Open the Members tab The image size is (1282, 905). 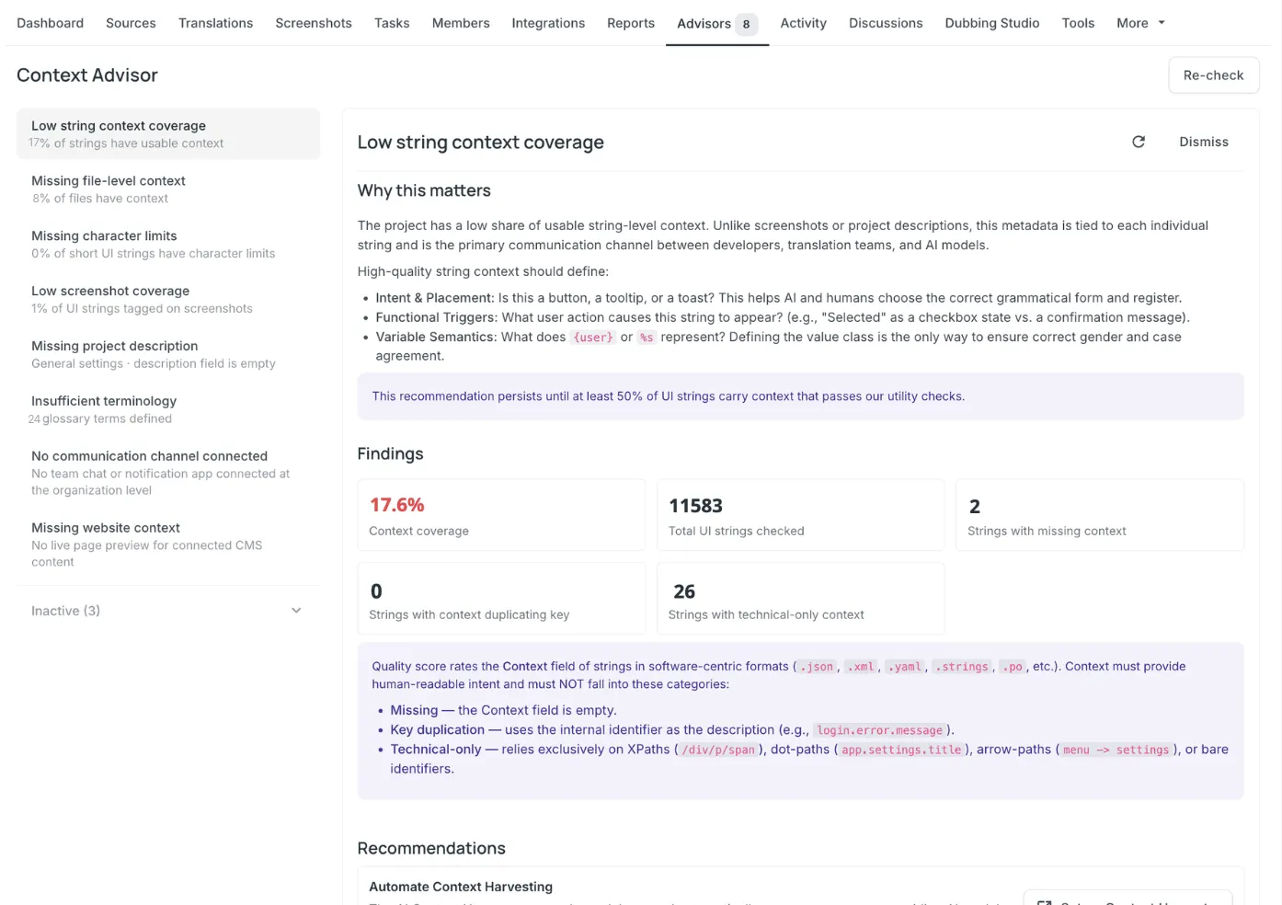pyautogui.click(x=461, y=23)
